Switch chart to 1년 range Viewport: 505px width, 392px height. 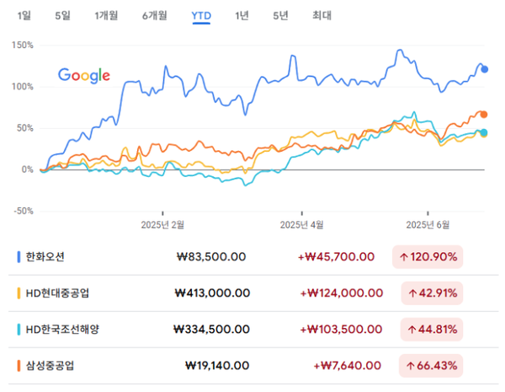[242, 15]
